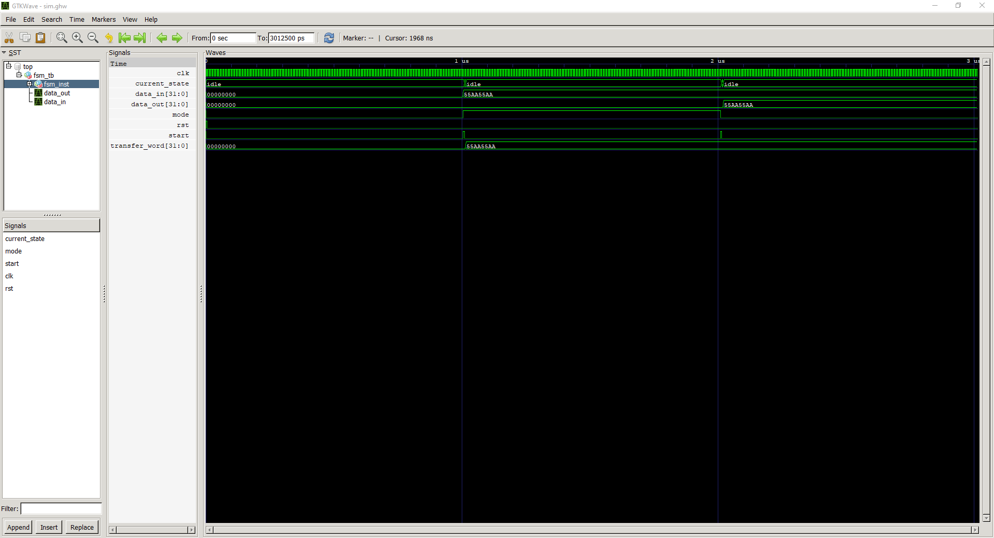Jump to start with Zoom to Start icon

coord(124,38)
